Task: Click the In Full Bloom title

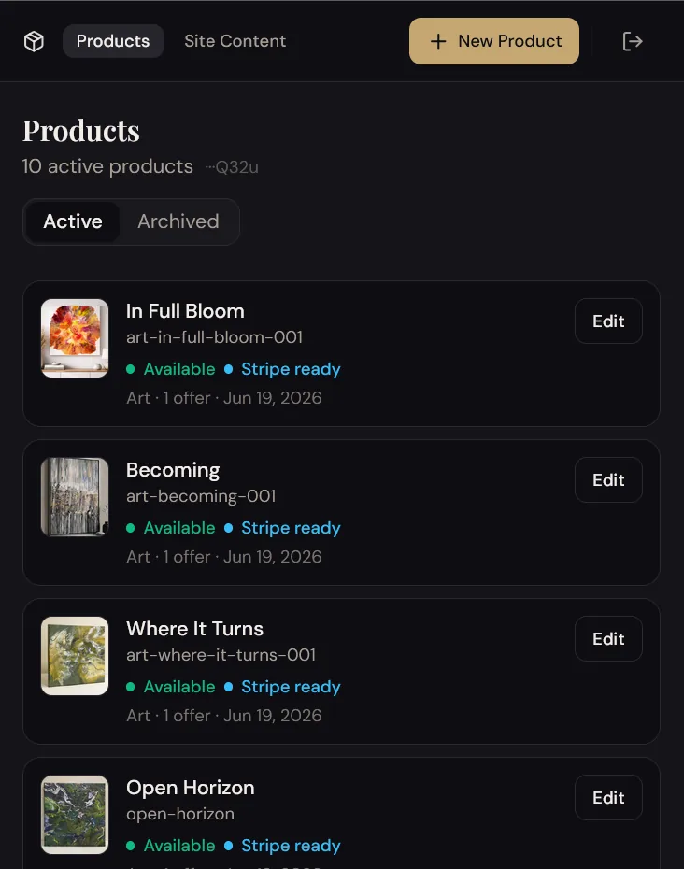Action: (x=185, y=311)
